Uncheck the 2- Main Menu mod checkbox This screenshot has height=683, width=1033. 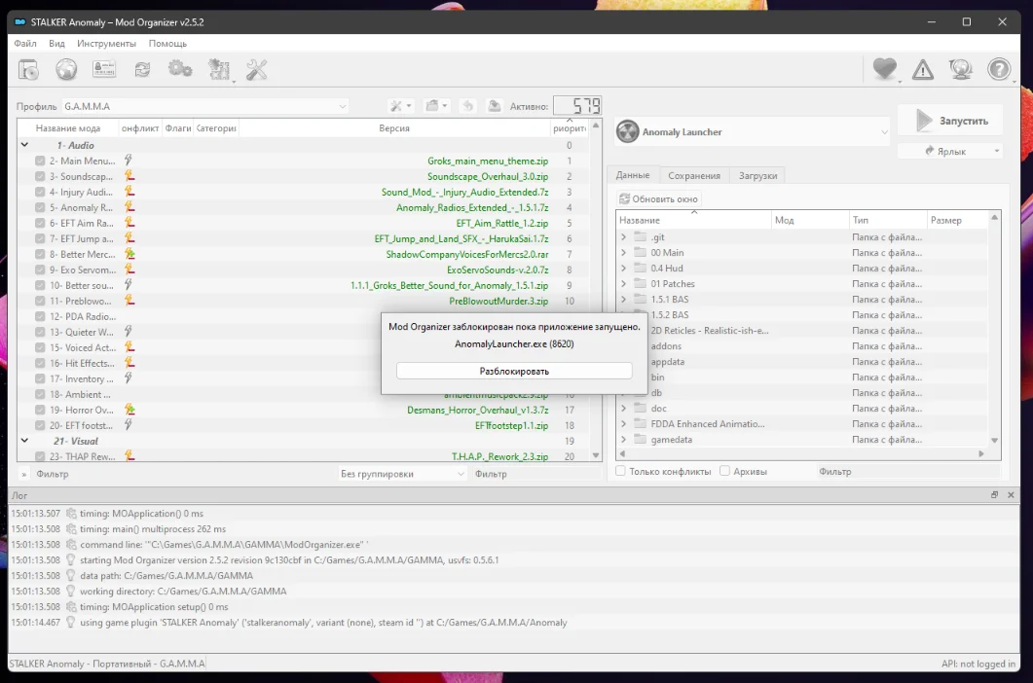[40, 161]
